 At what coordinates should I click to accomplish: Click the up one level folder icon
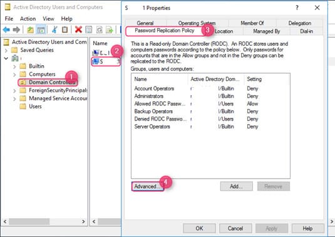(30, 29)
